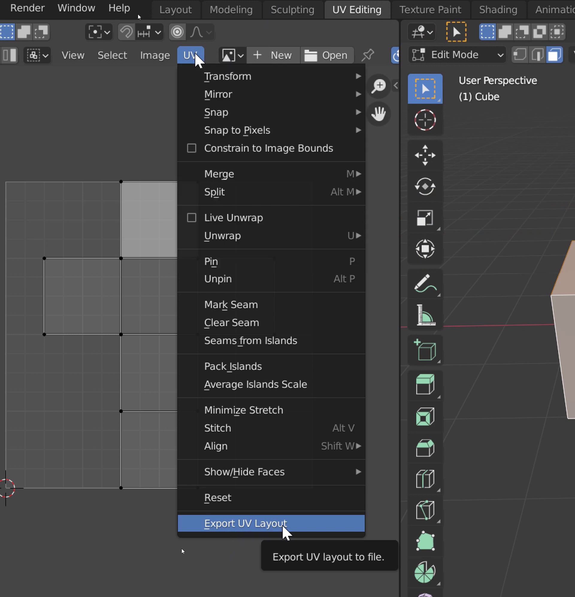Viewport: 575px width, 597px height.
Task: Select the Loop Cut tool icon
Action: (x=425, y=479)
